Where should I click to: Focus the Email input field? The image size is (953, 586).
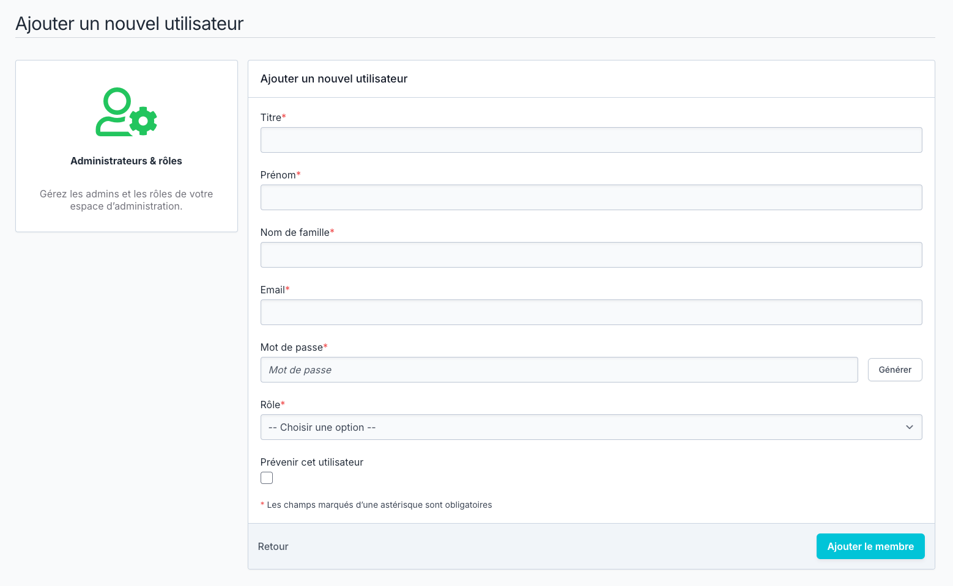[591, 312]
